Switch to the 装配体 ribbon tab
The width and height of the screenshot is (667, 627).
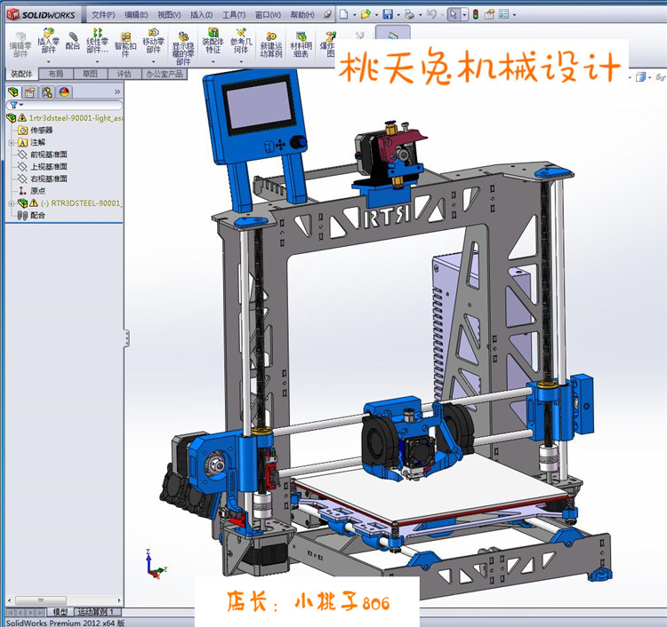21,74
